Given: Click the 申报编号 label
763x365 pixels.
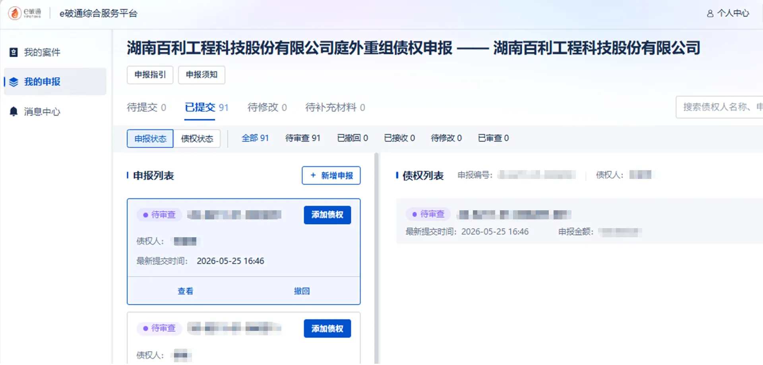Looking at the screenshot, I should (x=475, y=175).
